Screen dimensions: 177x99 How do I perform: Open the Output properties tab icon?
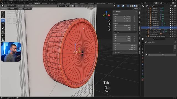tap(143, 49)
